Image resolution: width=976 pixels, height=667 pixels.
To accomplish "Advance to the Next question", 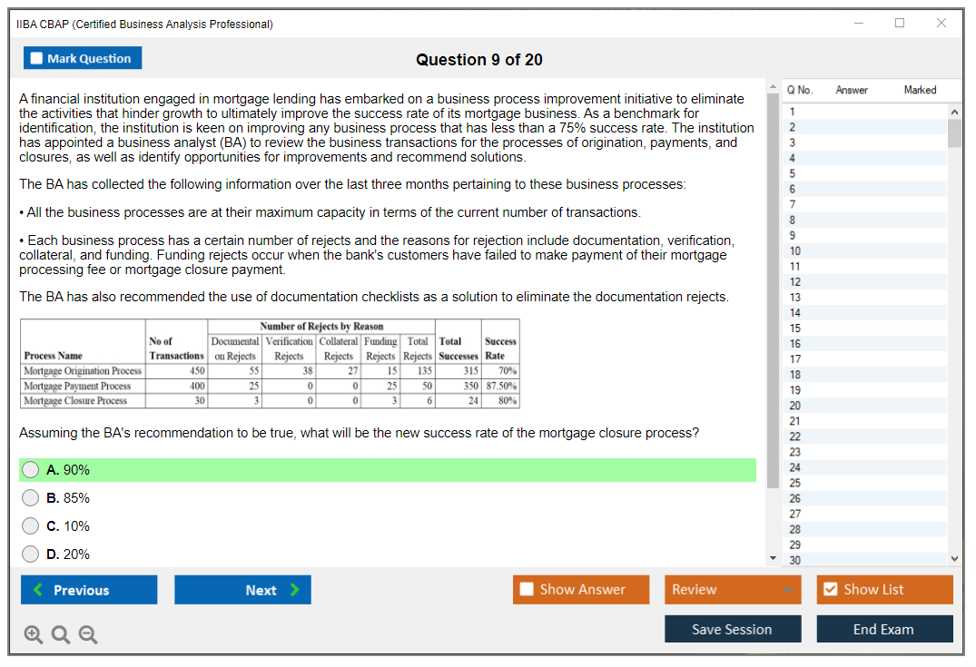I will point(242,590).
